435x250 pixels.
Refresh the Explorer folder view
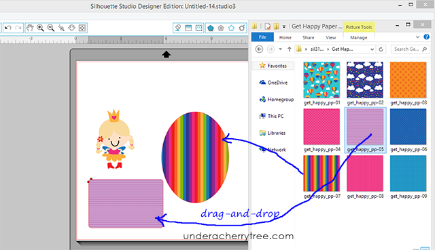pos(381,49)
